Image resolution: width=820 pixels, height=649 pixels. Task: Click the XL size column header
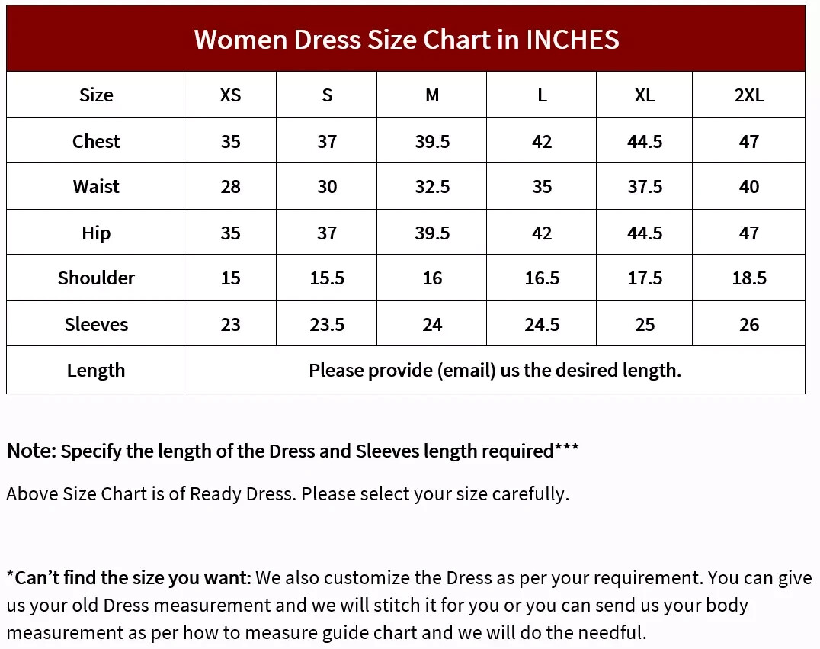pyautogui.click(x=644, y=95)
